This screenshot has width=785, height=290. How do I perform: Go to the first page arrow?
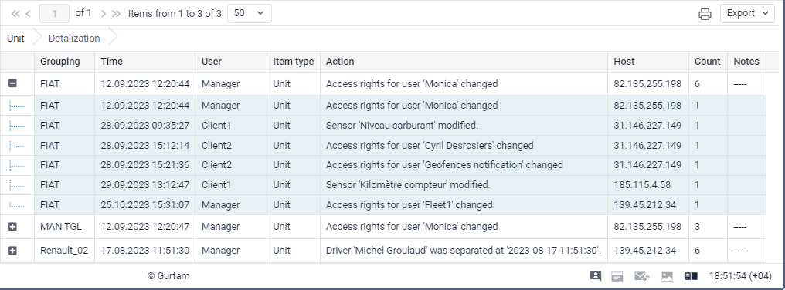coord(15,14)
